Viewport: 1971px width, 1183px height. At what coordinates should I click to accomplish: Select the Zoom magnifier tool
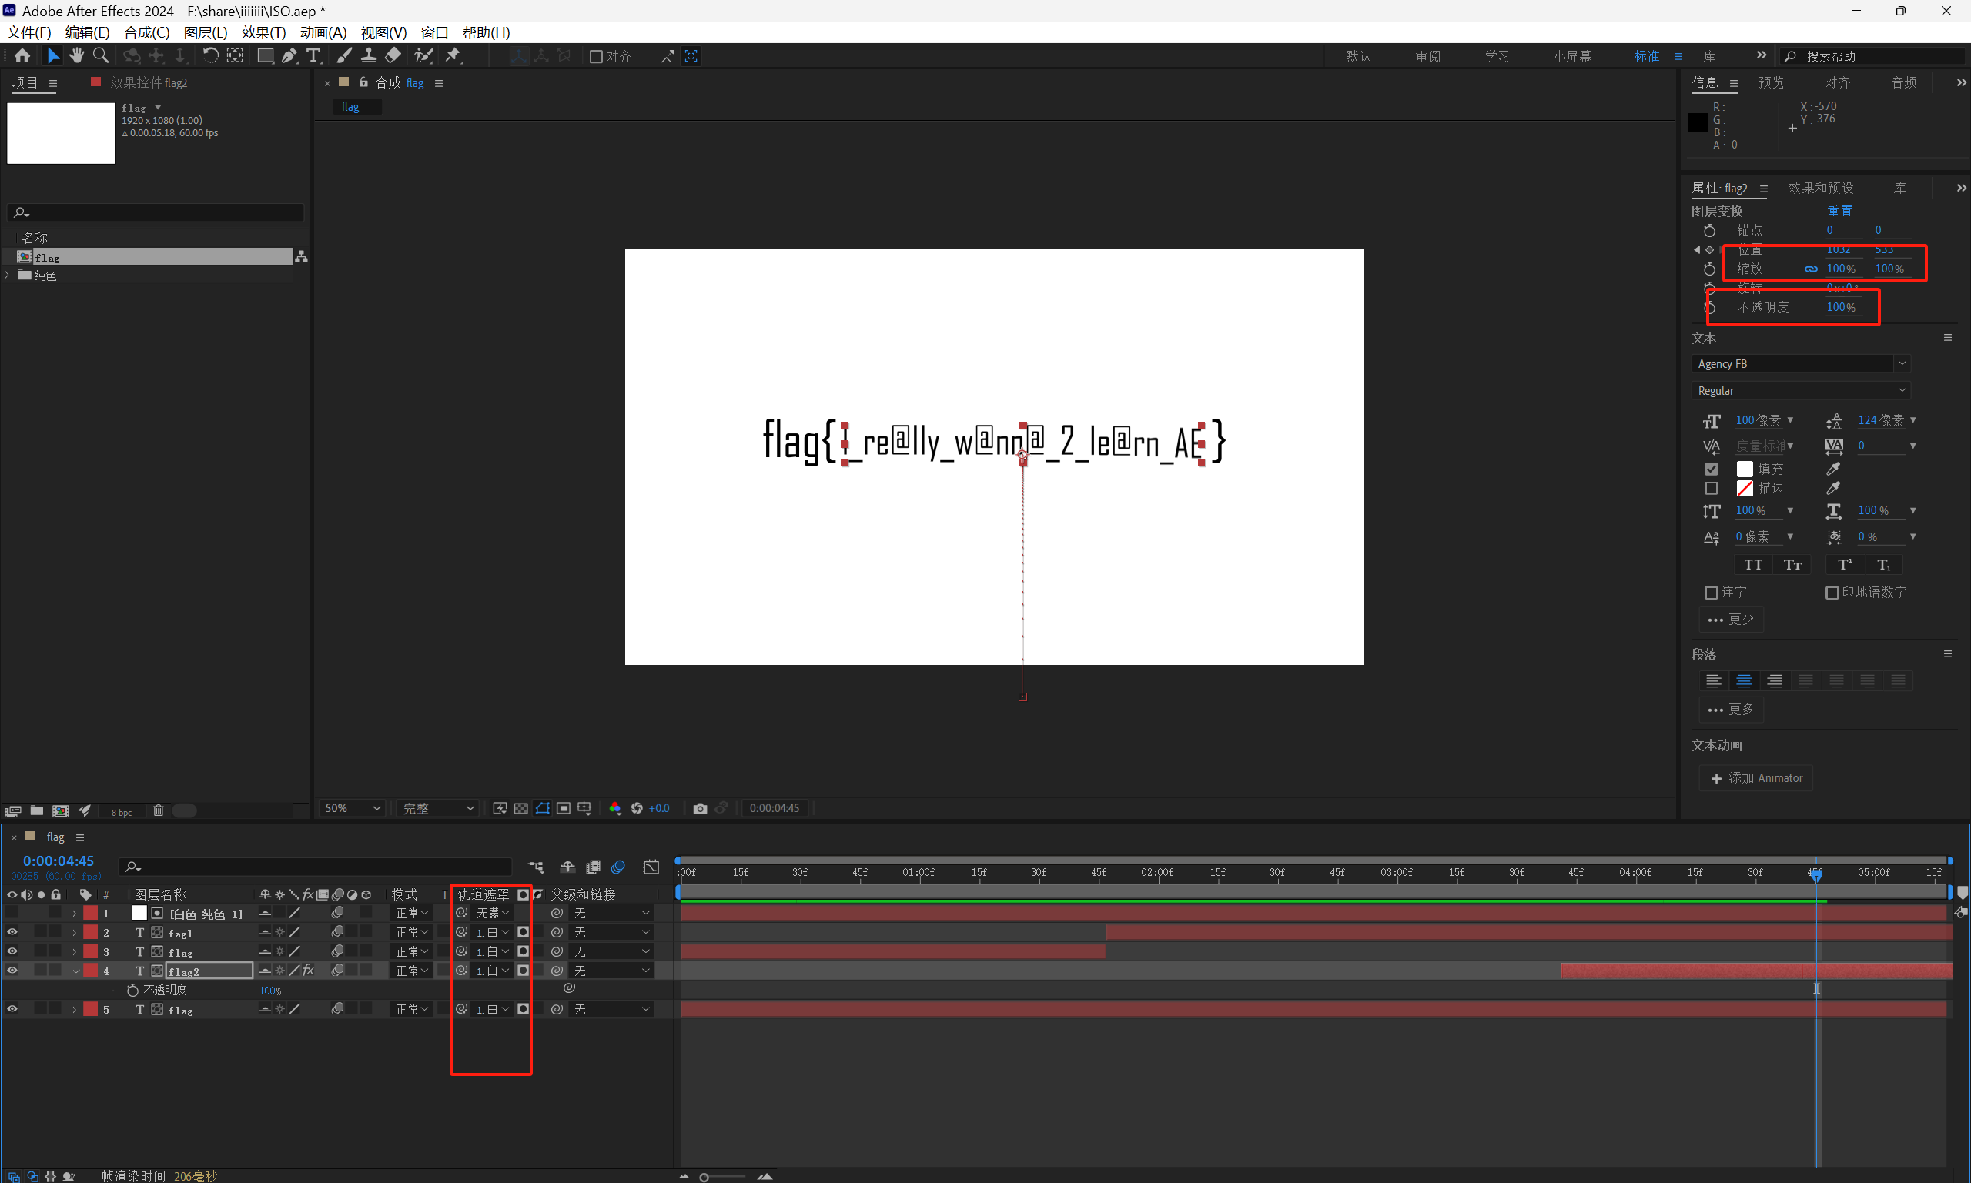[x=102, y=55]
